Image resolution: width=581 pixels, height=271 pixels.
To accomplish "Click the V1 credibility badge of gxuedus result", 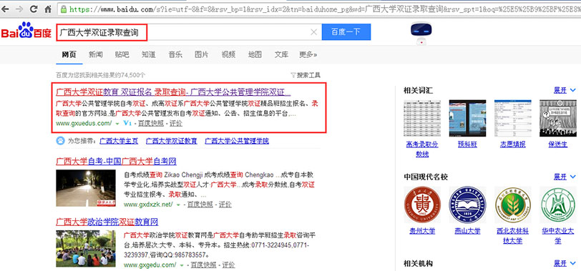I will pyautogui.click(x=127, y=123).
